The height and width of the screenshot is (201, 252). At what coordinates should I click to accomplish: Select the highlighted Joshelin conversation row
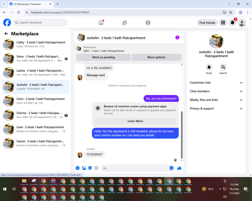(x=35, y=87)
